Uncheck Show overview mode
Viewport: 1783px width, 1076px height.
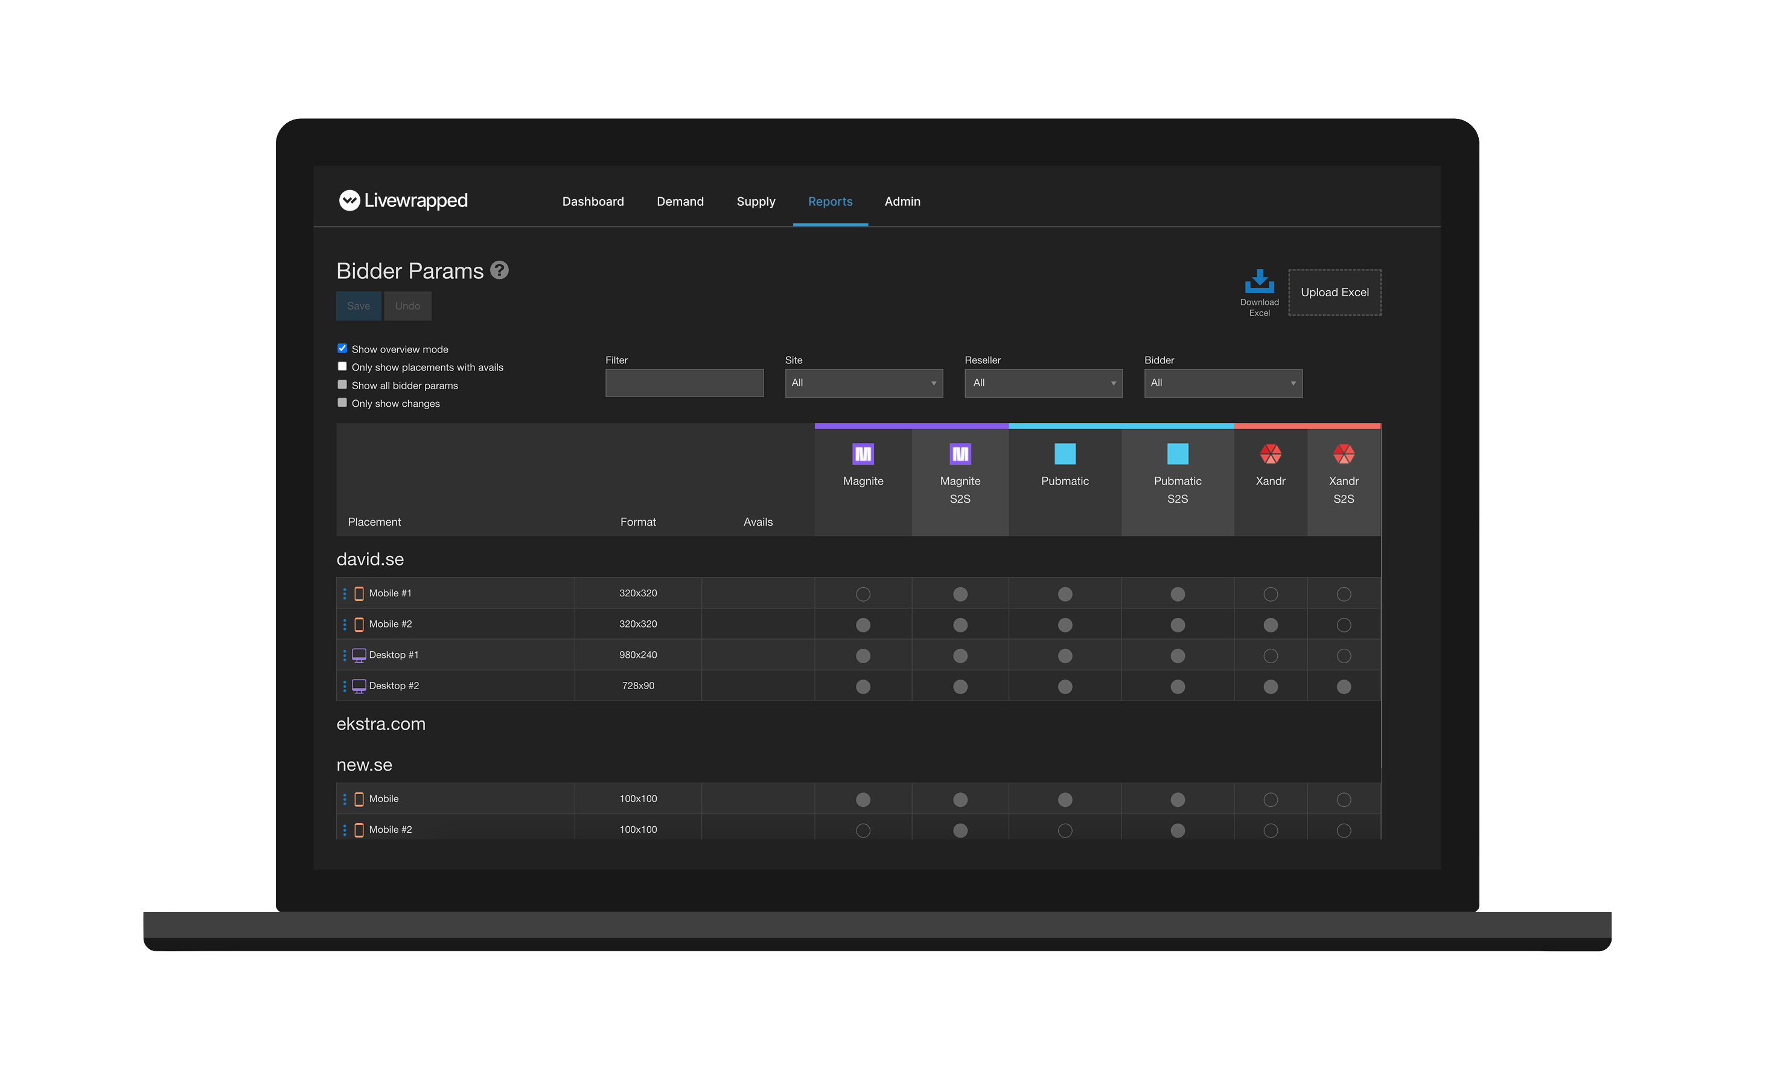point(342,349)
